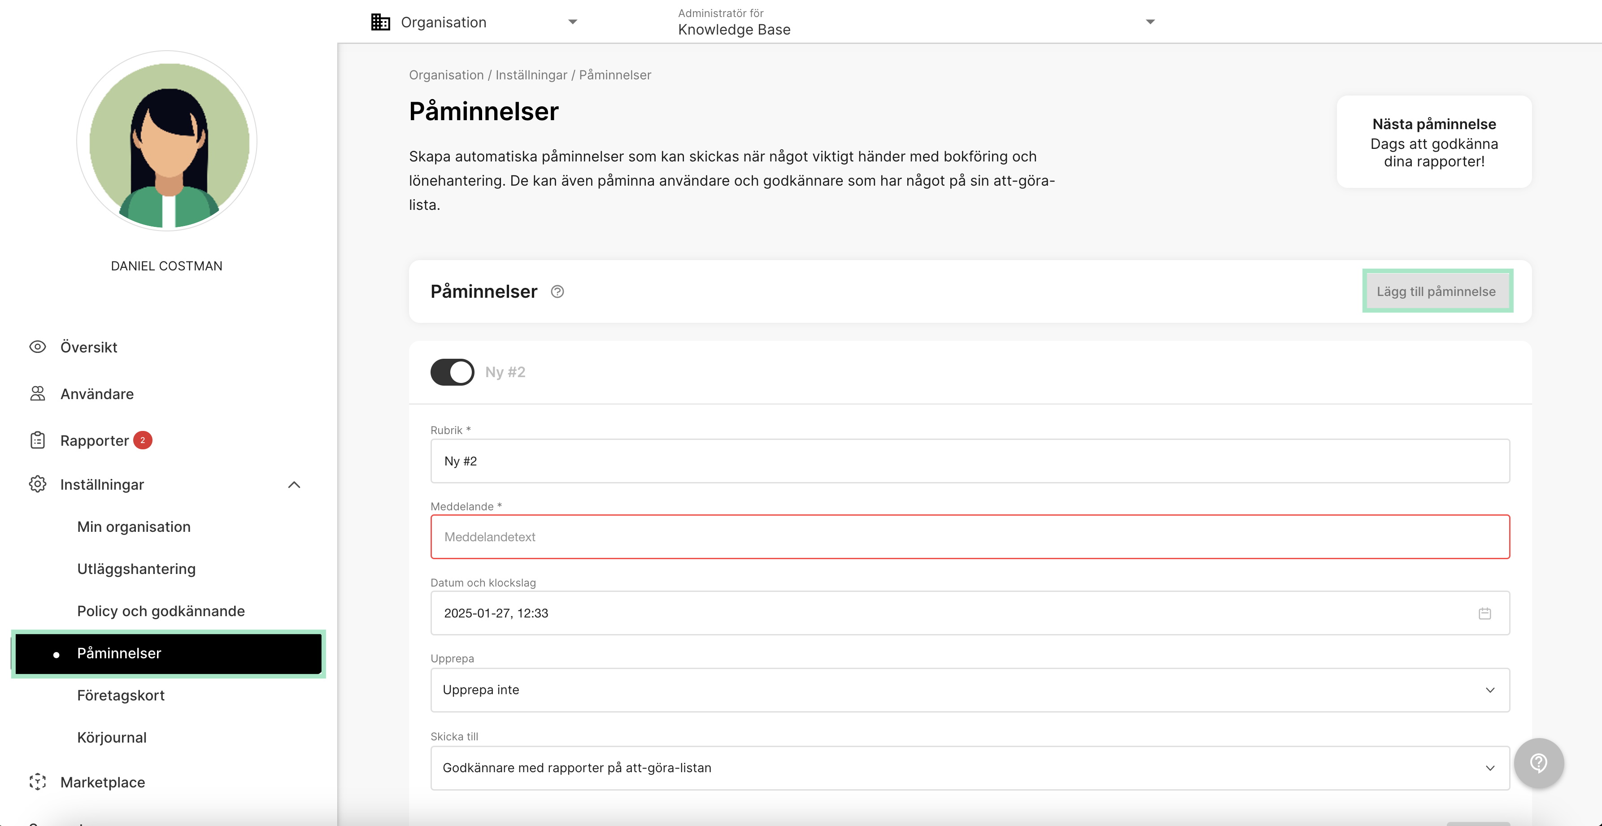Click the help icon beside Påminnelser heading
The height and width of the screenshot is (826, 1602).
coord(557,292)
